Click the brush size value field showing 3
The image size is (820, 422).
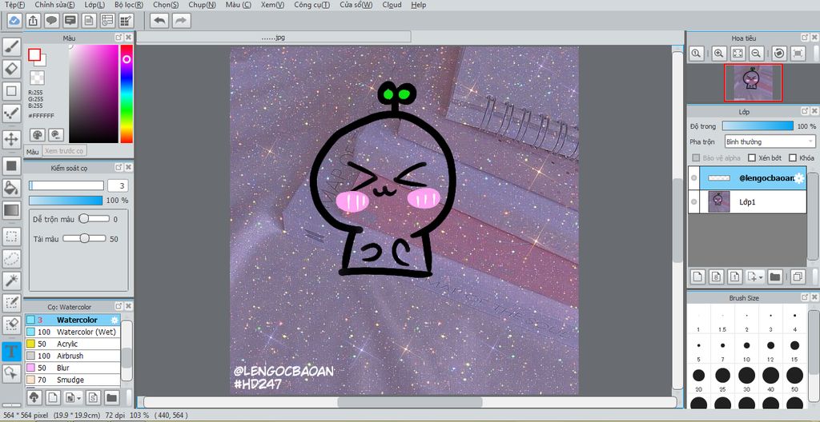[x=118, y=185]
